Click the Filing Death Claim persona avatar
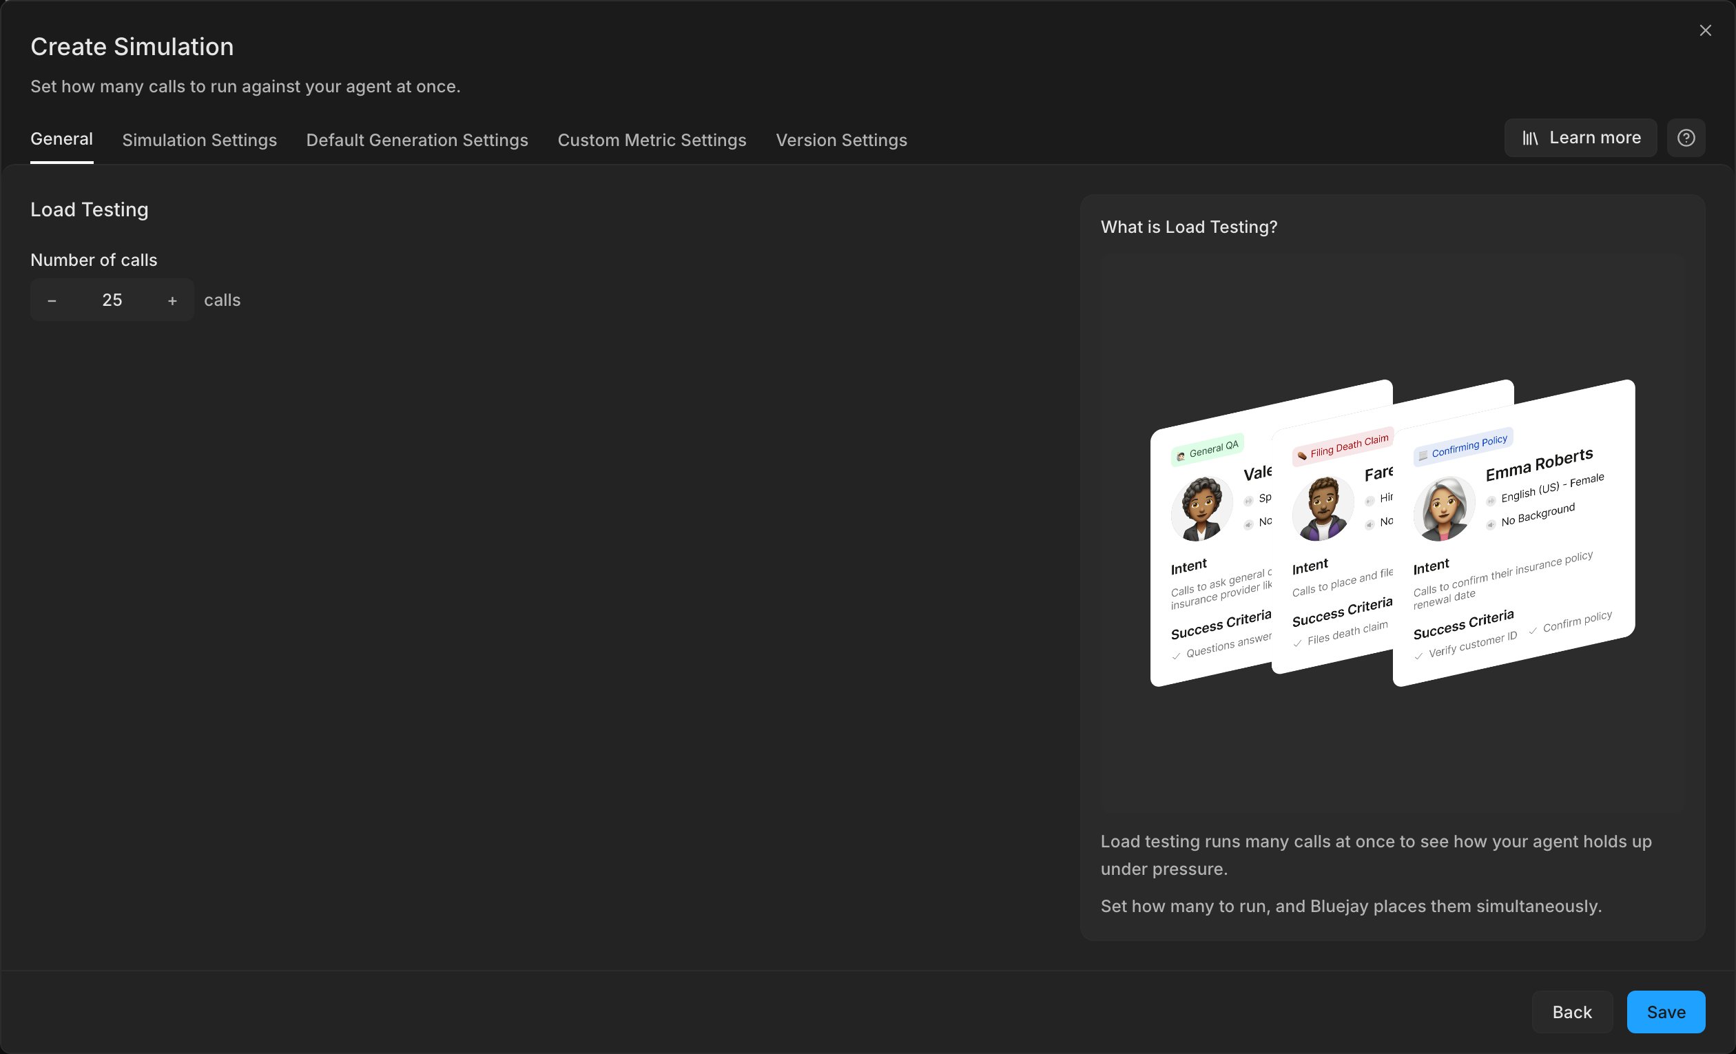 tap(1323, 508)
